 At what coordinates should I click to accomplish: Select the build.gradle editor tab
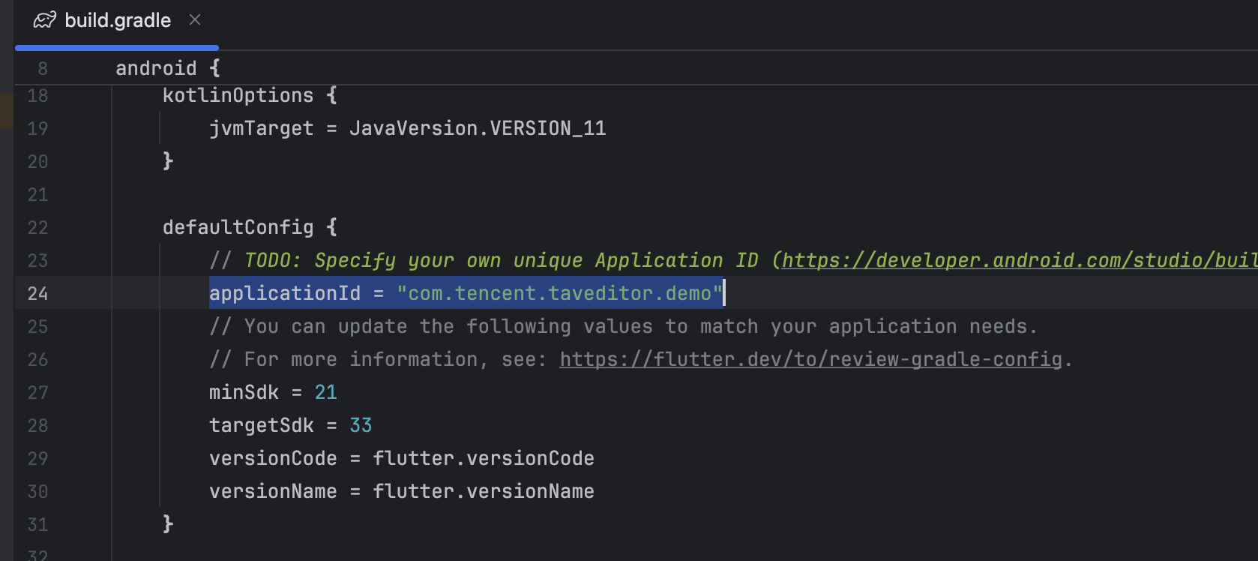(118, 20)
